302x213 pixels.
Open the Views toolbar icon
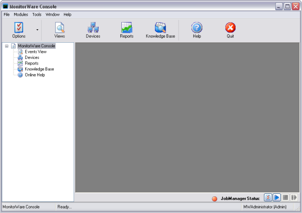60,30
